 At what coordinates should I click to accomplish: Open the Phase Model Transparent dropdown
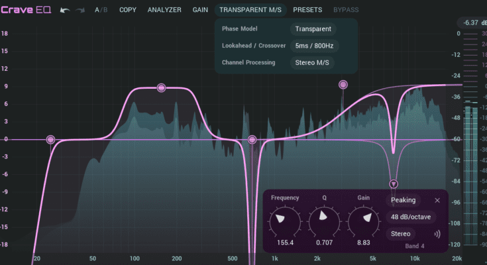[314, 29]
